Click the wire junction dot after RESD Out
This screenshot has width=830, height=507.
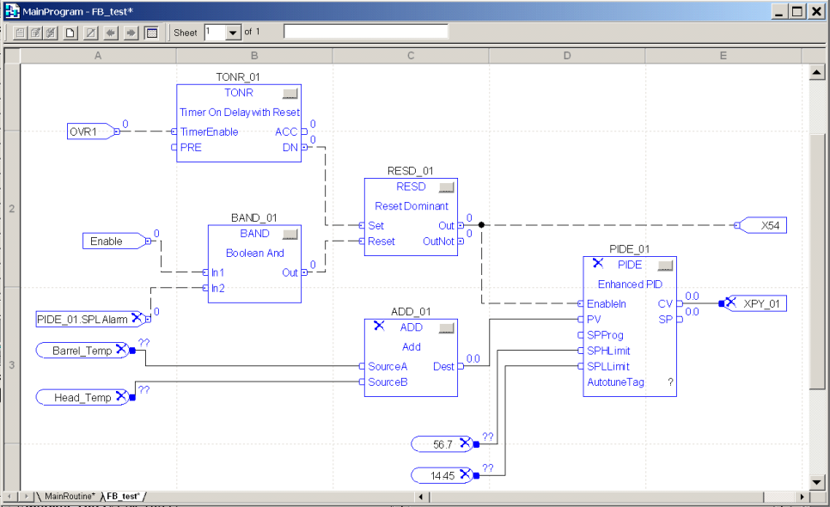tap(481, 225)
